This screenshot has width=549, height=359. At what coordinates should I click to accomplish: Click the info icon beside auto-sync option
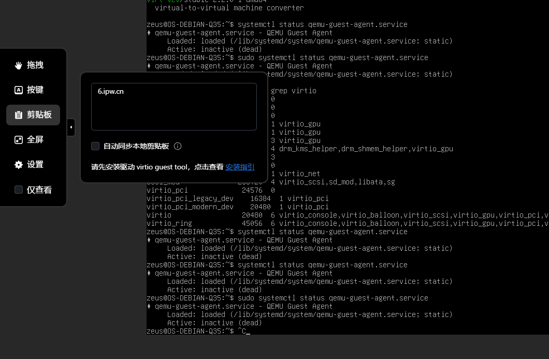(x=178, y=146)
